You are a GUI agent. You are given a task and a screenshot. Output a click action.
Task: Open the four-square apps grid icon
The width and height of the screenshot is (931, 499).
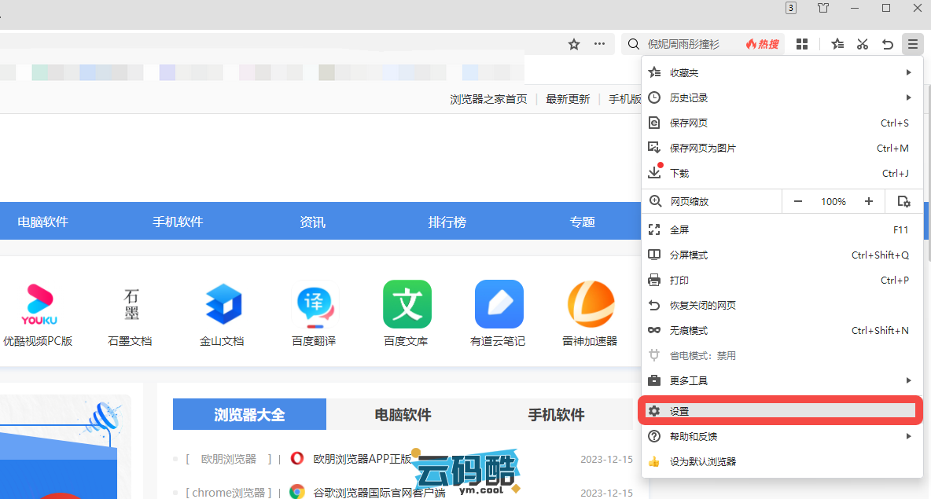[802, 44]
